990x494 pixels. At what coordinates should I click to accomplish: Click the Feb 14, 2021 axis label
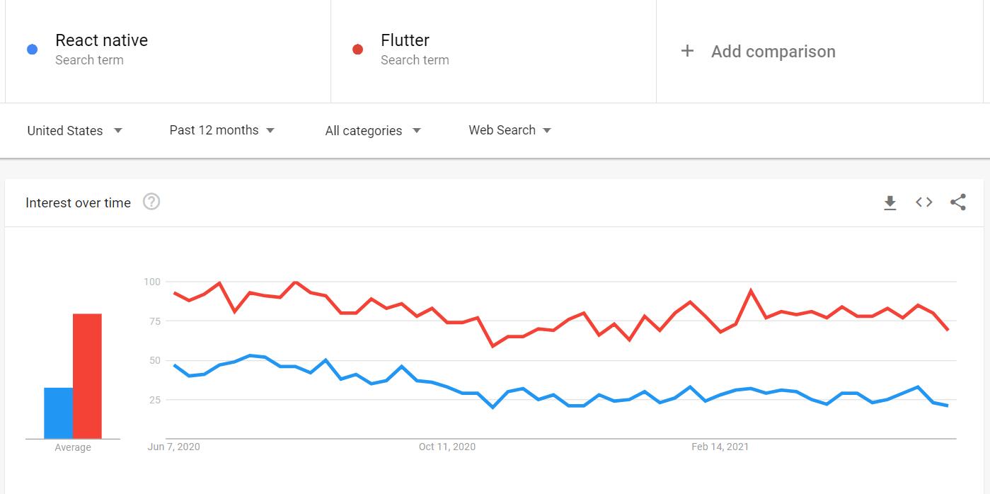point(720,447)
